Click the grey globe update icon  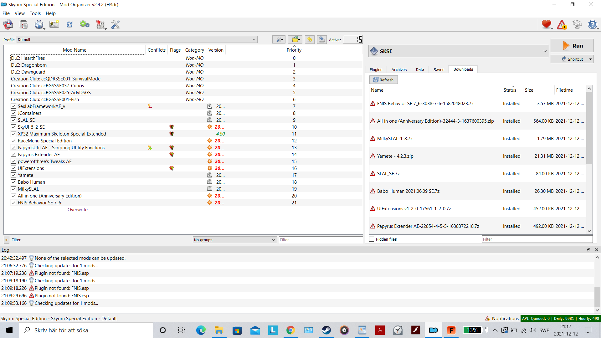577,24
